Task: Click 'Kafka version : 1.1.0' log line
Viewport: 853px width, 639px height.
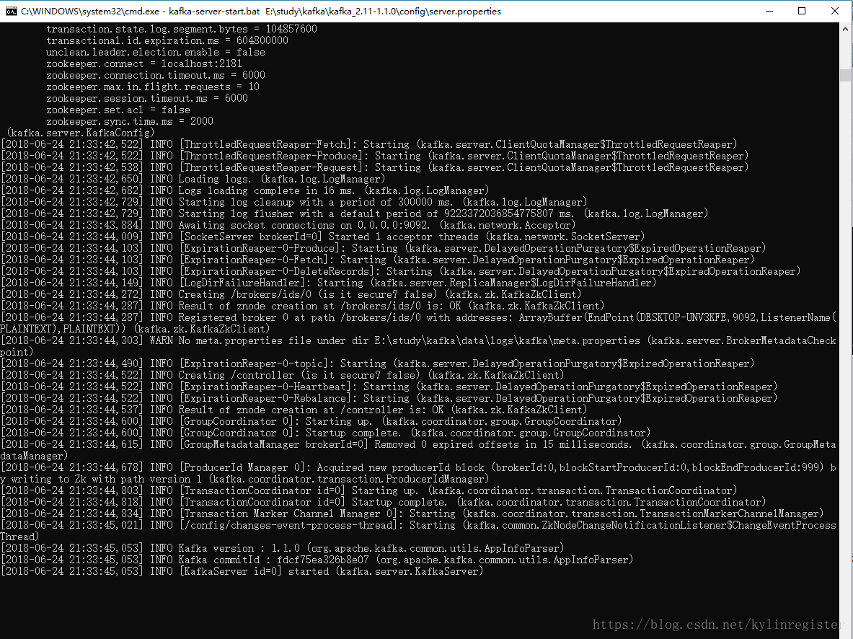Action: 283,548
